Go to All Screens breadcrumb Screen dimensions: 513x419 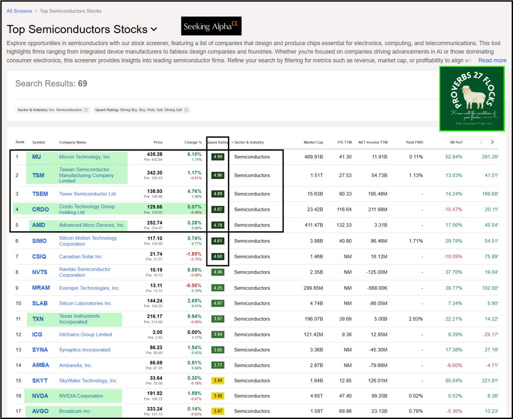(x=19, y=11)
